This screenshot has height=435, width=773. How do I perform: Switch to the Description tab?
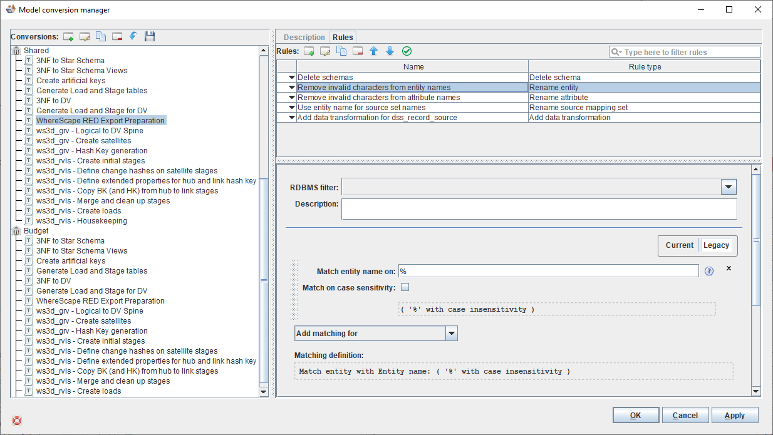[304, 38]
